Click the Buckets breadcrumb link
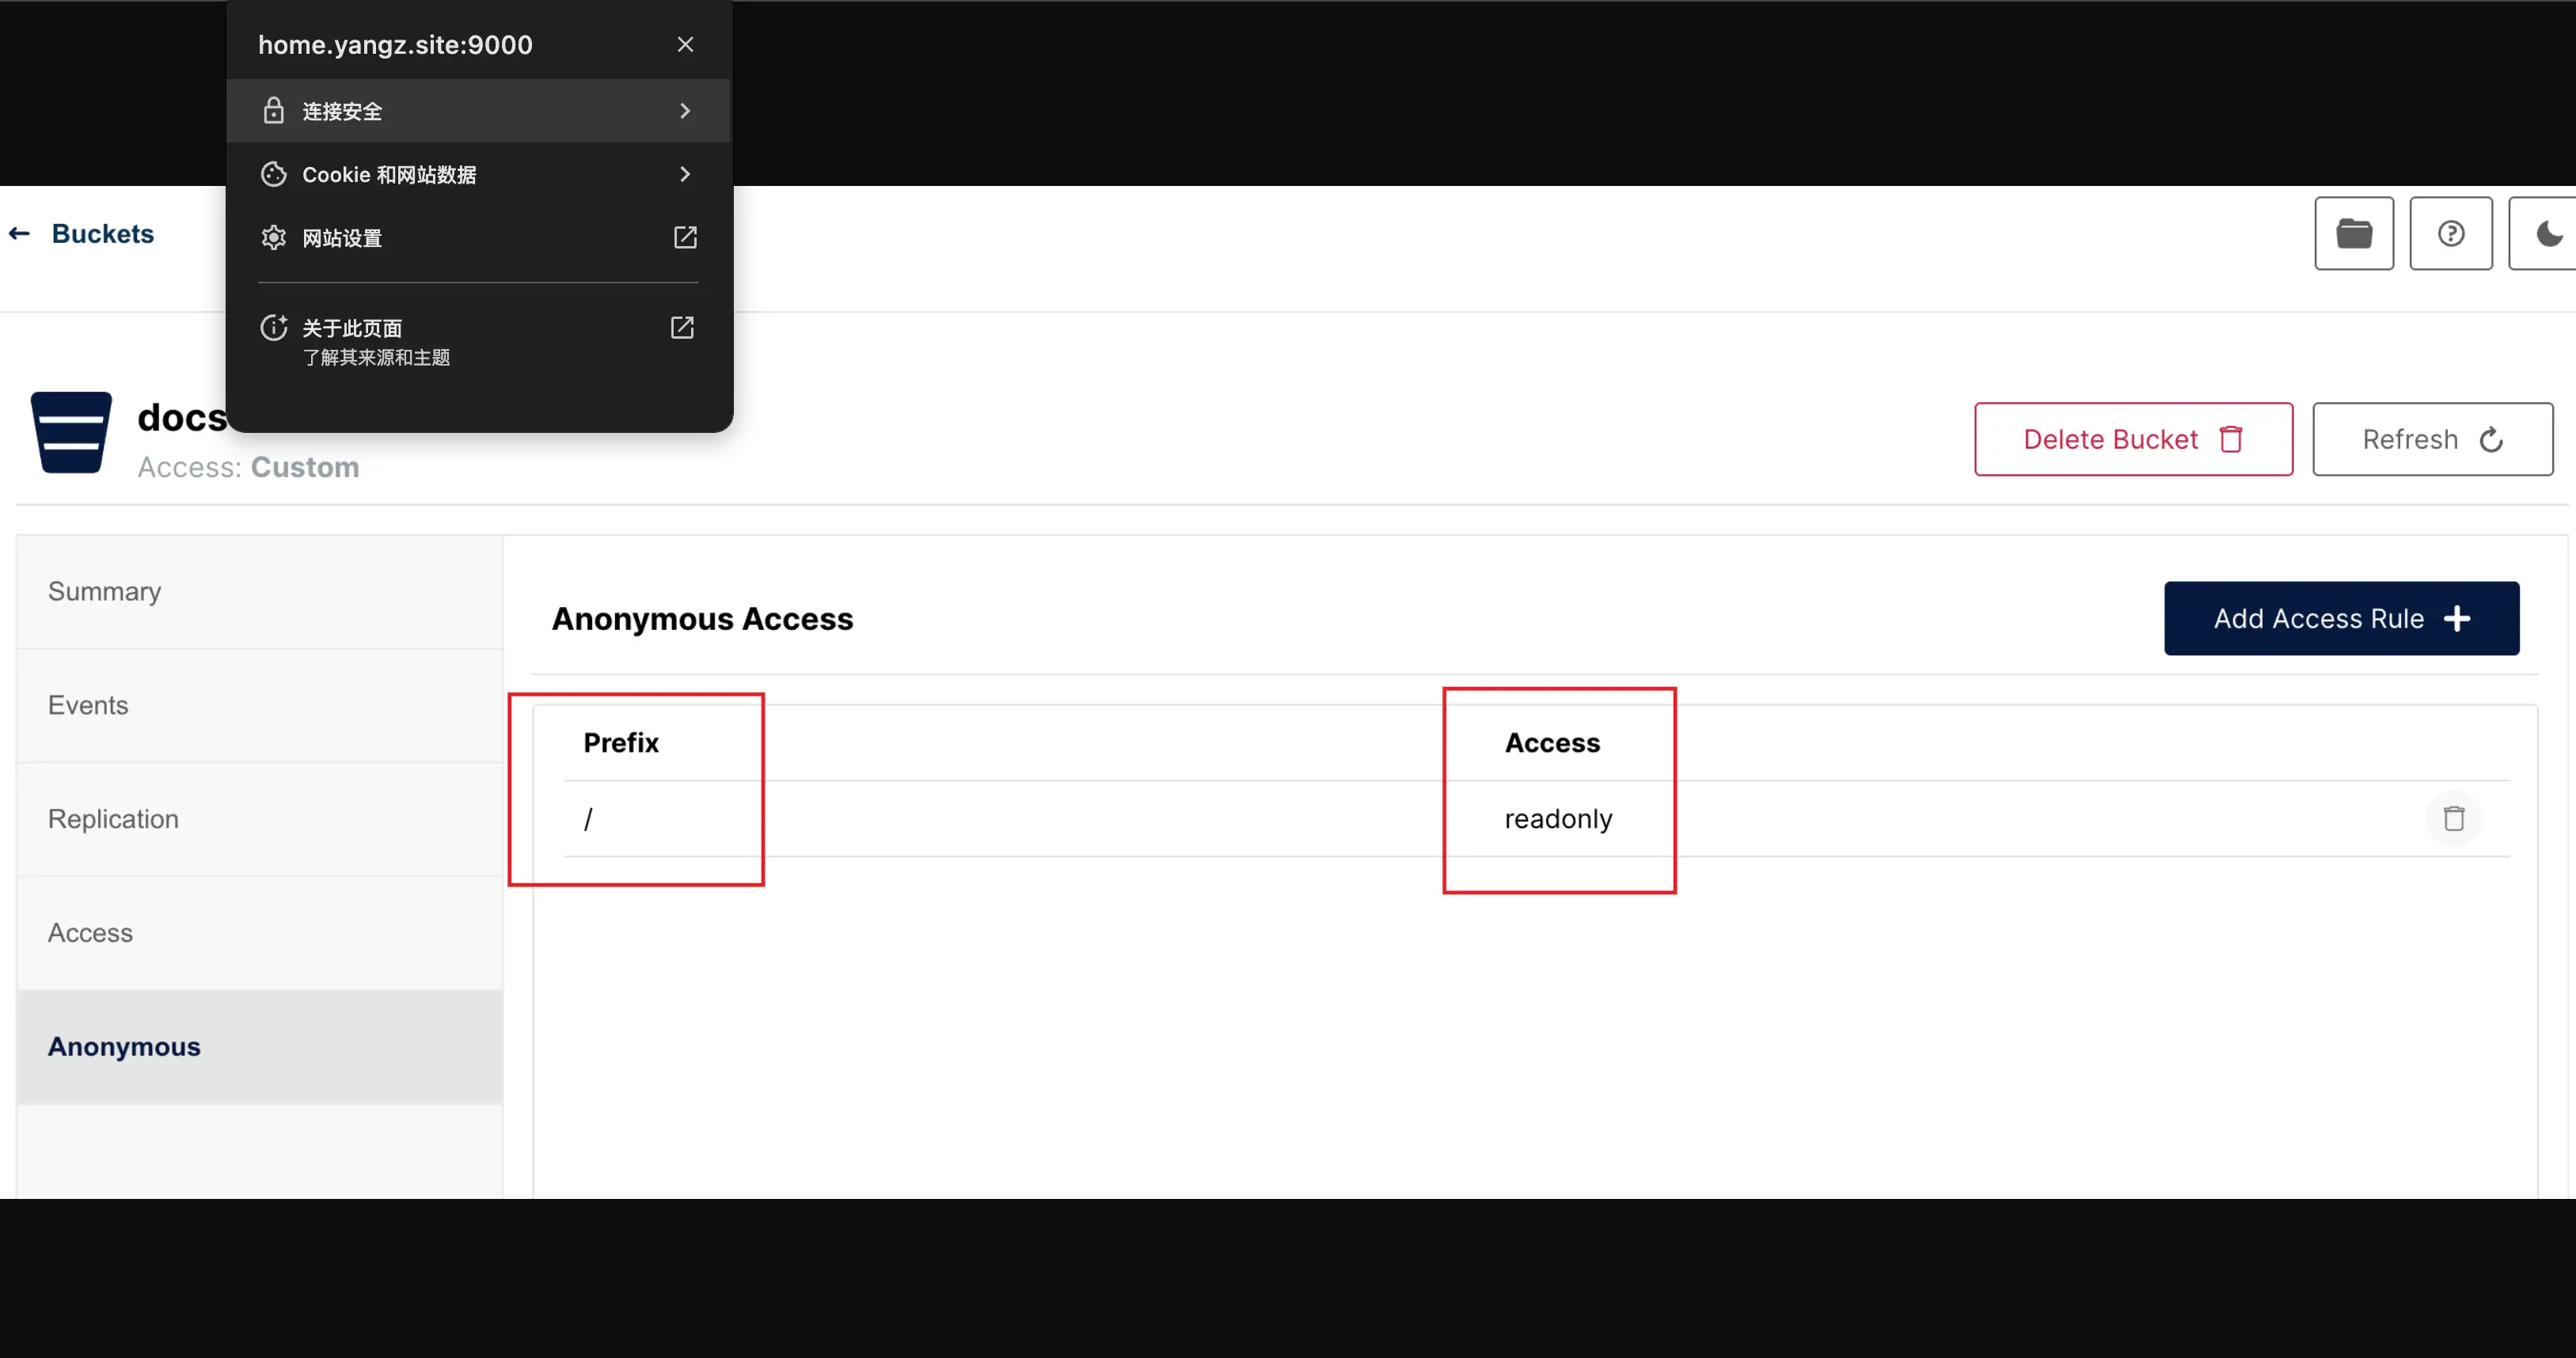This screenshot has width=2576, height=1358. [102, 234]
